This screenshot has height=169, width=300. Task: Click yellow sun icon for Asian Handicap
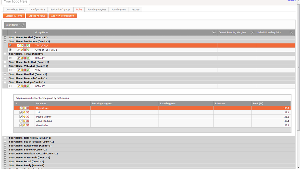tap(24, 121)
